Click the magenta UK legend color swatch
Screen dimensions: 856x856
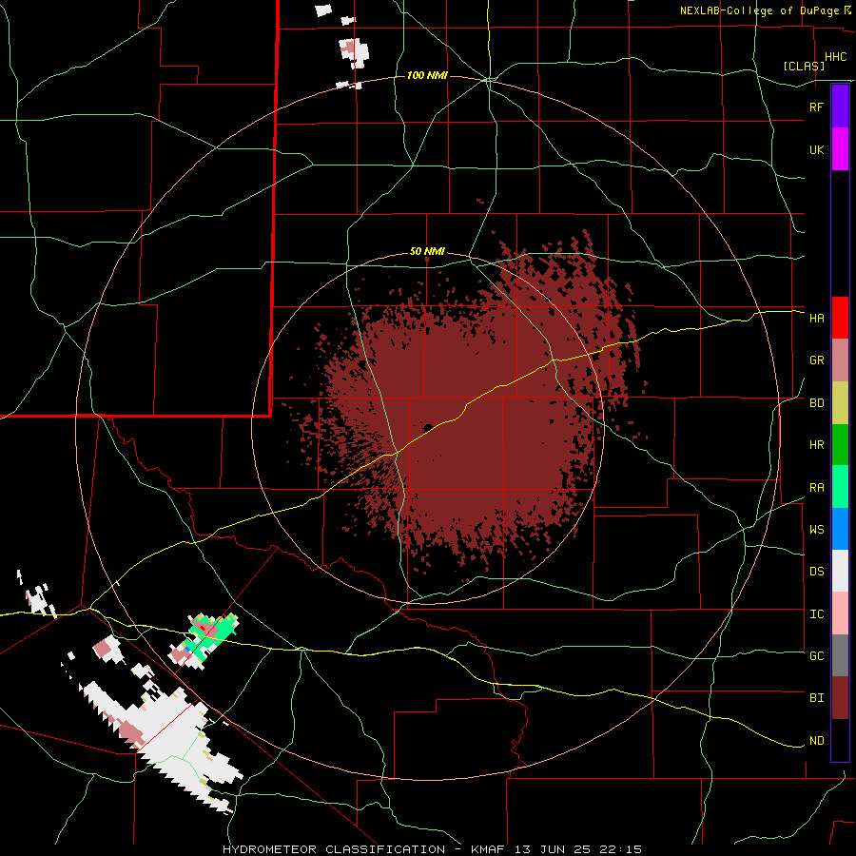pyautogui.click(x=840, y=149)
